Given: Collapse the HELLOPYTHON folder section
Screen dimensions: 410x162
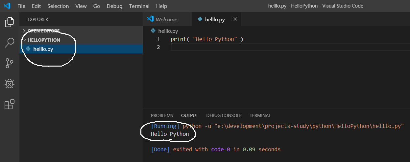Looking at the screenshot, I should tap(81, 40).
